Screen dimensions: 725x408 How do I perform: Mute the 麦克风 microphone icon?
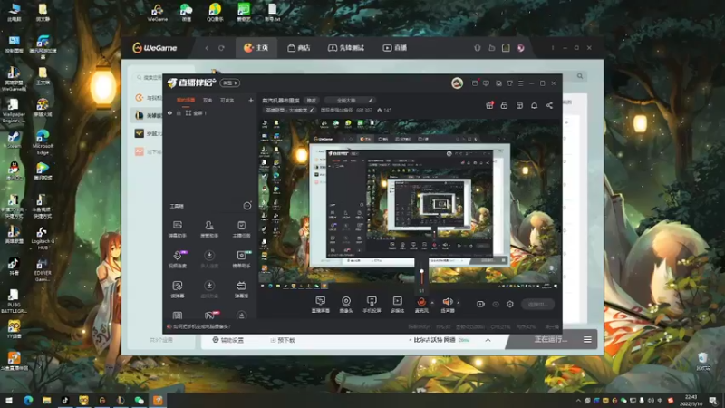click(421, 302)
